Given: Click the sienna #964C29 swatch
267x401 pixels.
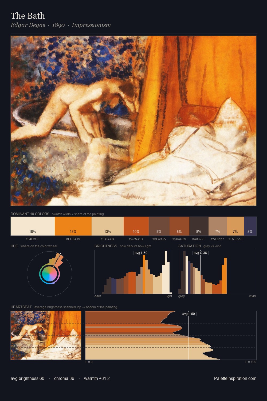Looking at the screenshot, I should (x=179, y=226).
